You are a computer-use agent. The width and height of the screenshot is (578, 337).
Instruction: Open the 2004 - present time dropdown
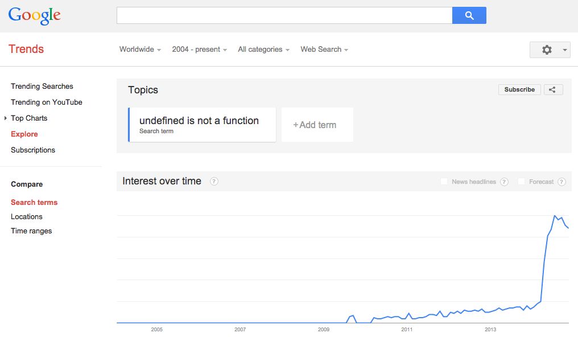[x=199, y=50]
